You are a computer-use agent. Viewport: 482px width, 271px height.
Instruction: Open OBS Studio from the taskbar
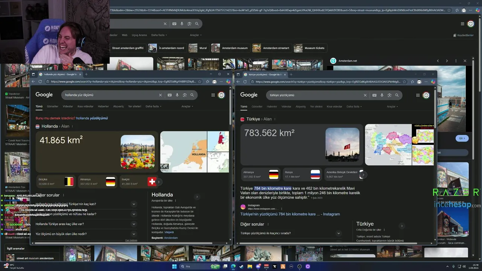click(x=299, y=266)
